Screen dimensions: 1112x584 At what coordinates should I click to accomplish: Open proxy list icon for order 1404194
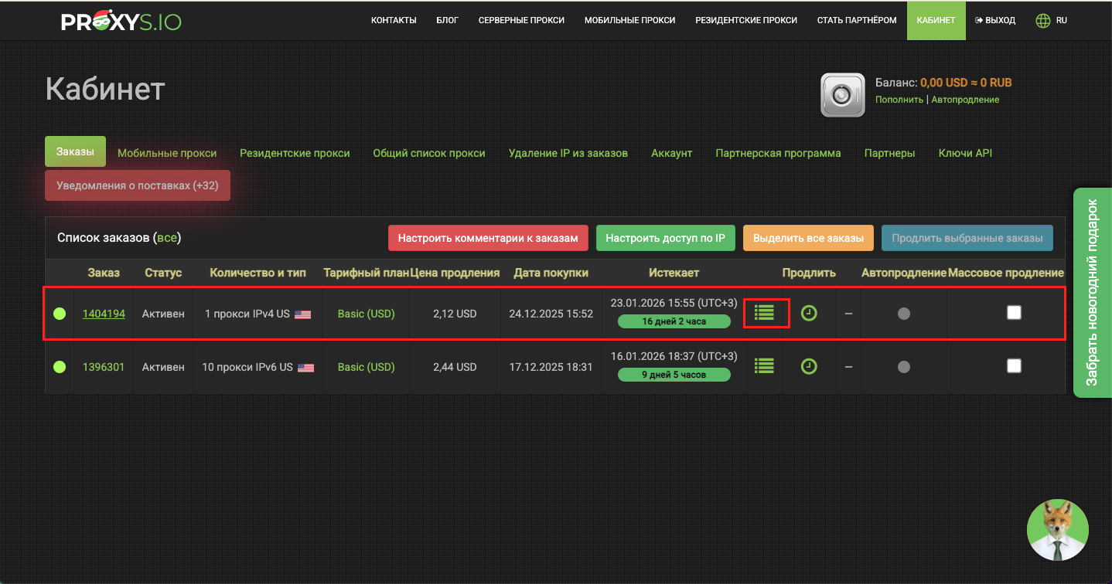point(764,313)
